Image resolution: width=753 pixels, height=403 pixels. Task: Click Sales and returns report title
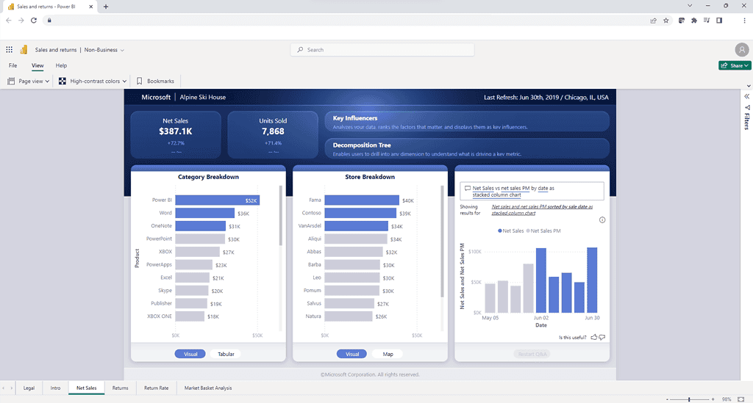[56, 50]
